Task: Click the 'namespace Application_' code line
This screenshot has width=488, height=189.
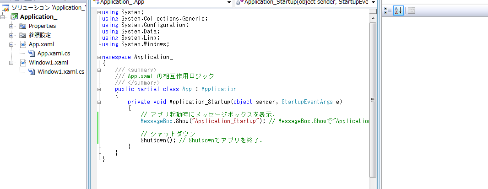Action: coord(137,57)
